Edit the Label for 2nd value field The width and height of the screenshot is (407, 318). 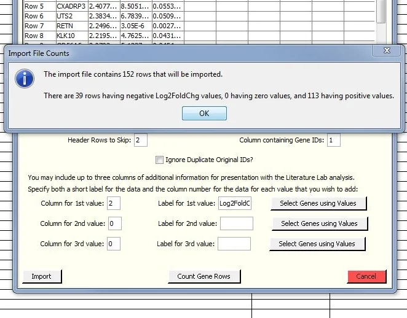click(237, 223)
